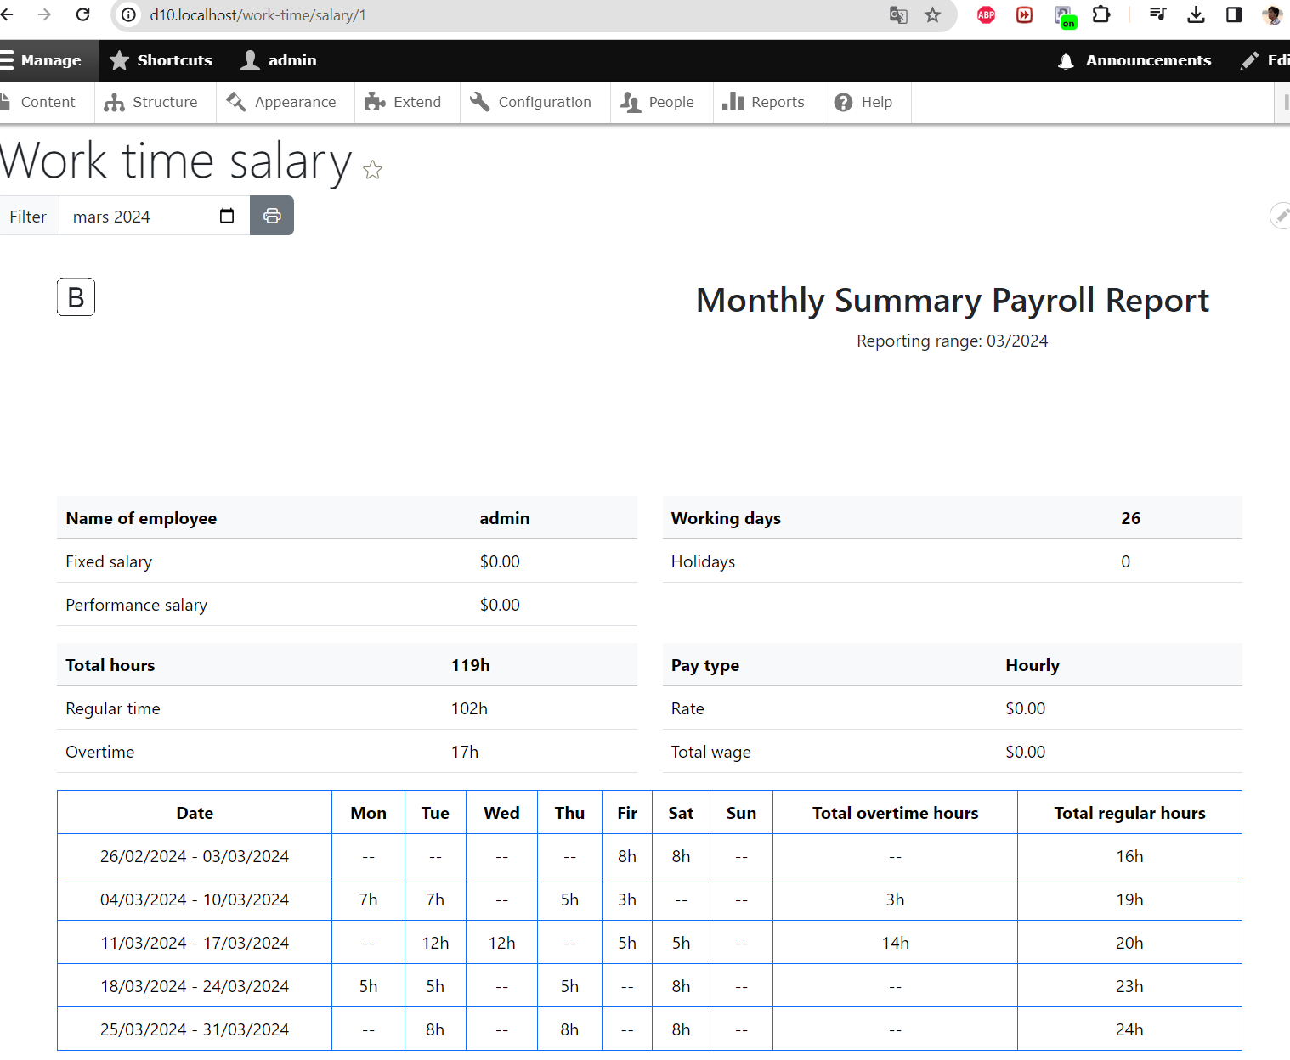Screen dimensions: 1290x1060
Task: Click the 'Name of employee' header
Action: point(141,518)
